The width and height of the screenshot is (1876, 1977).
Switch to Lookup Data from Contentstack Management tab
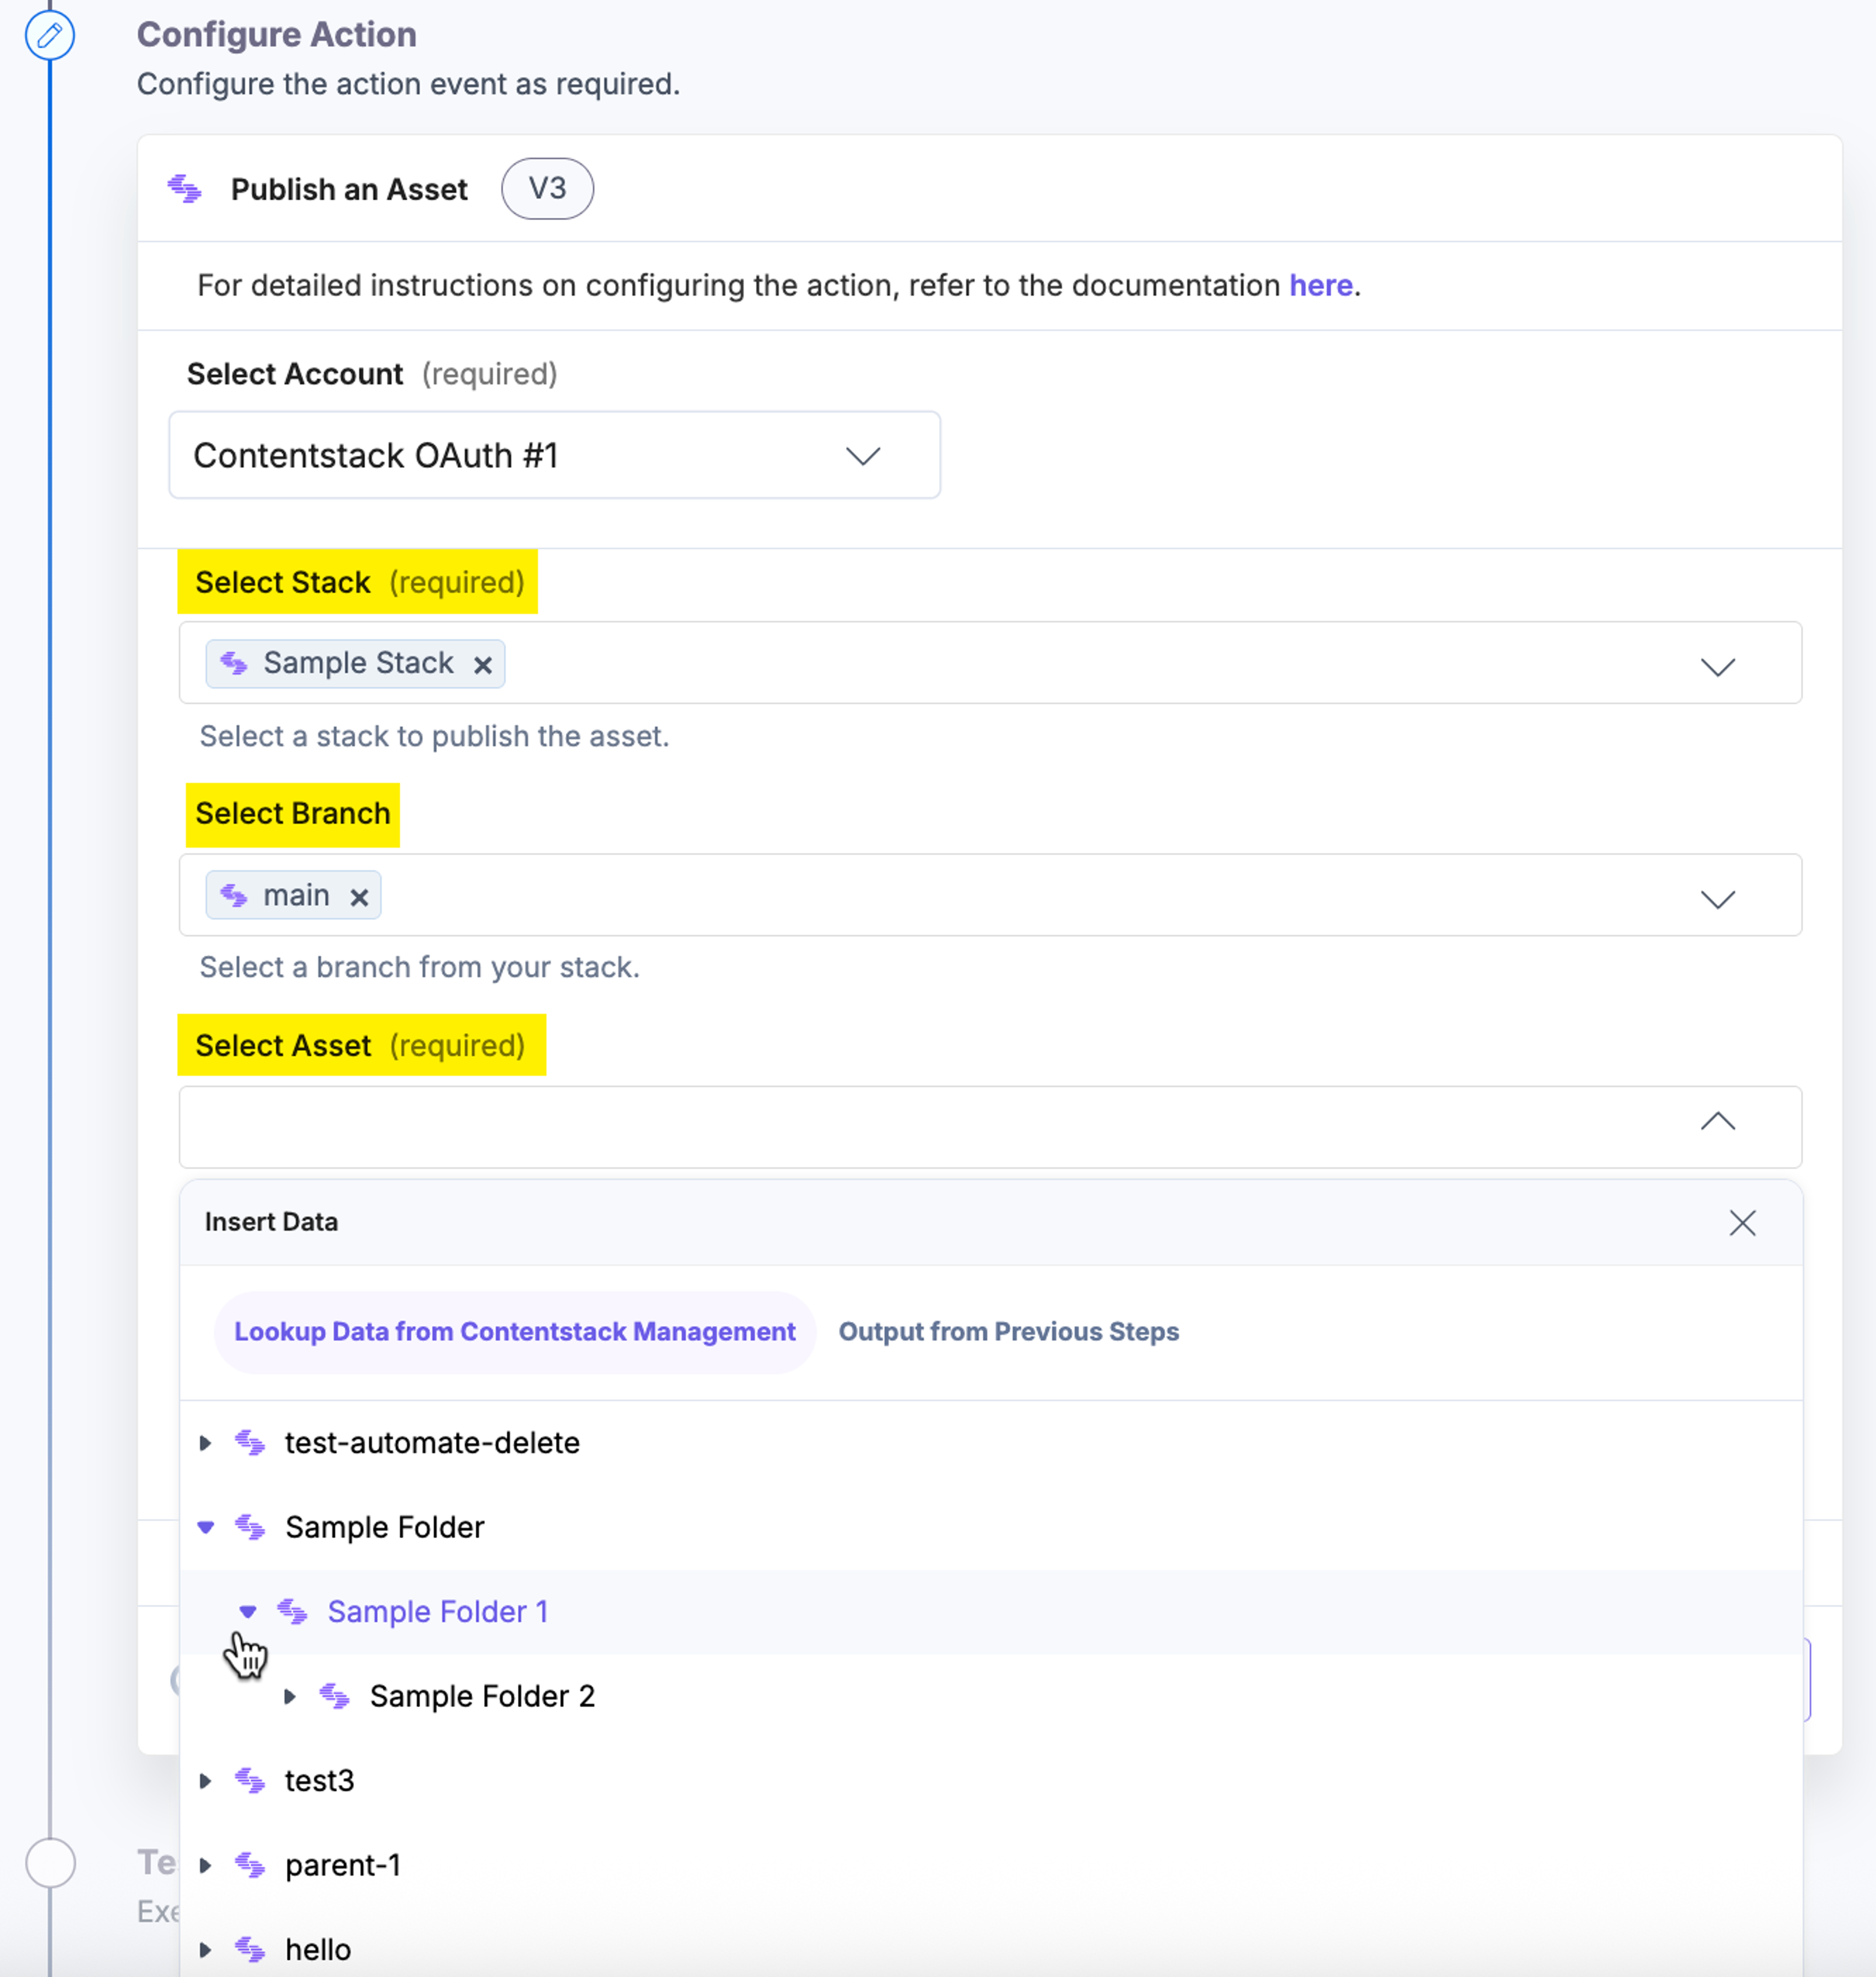pyautogui.click(x=515, y=1332)
